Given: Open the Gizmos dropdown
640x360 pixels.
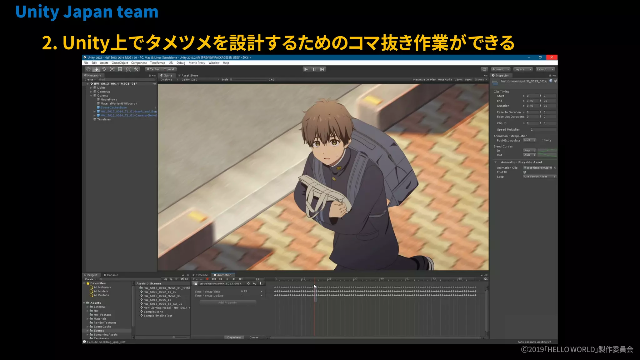Looking at the screenshot, I should pos(481,80).
